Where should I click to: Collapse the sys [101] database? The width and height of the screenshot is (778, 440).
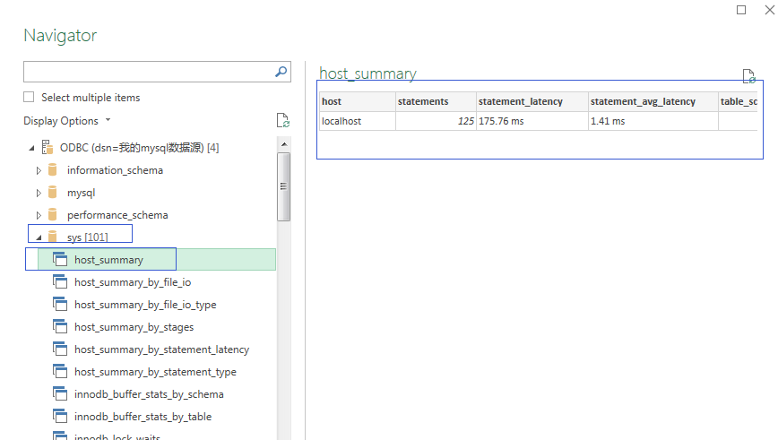pyautogui.click(x=39, y=237)
